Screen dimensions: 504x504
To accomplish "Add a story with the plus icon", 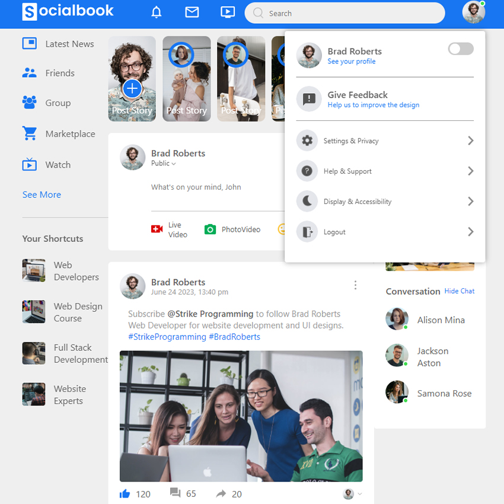I will click(132, 88).
